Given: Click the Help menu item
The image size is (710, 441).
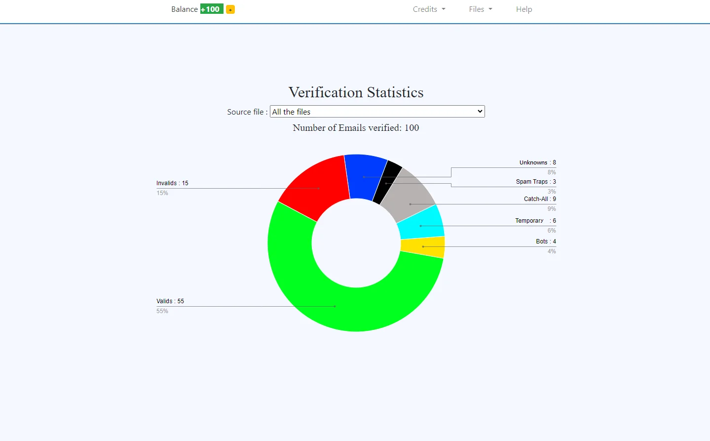Looking at the screenshot, I should [523, 9].
